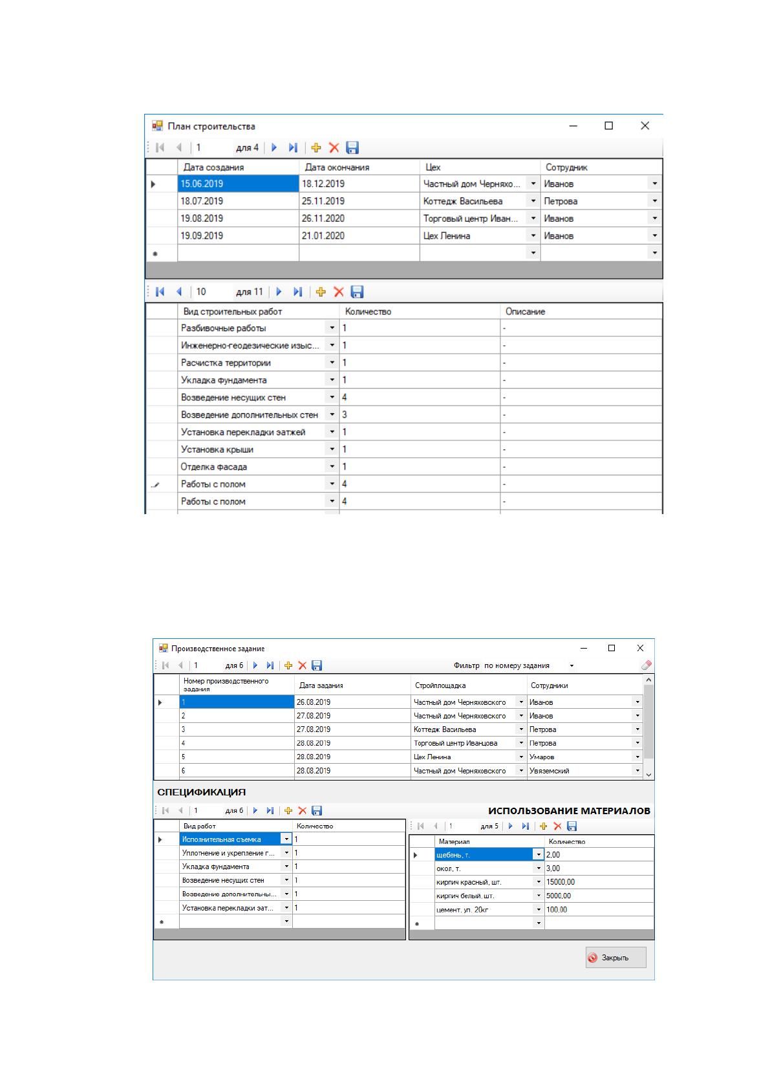Click red delete icon in План строительства top toolbar
Viewport: 770px width, 1089px height.
click(x=334, y=148)
